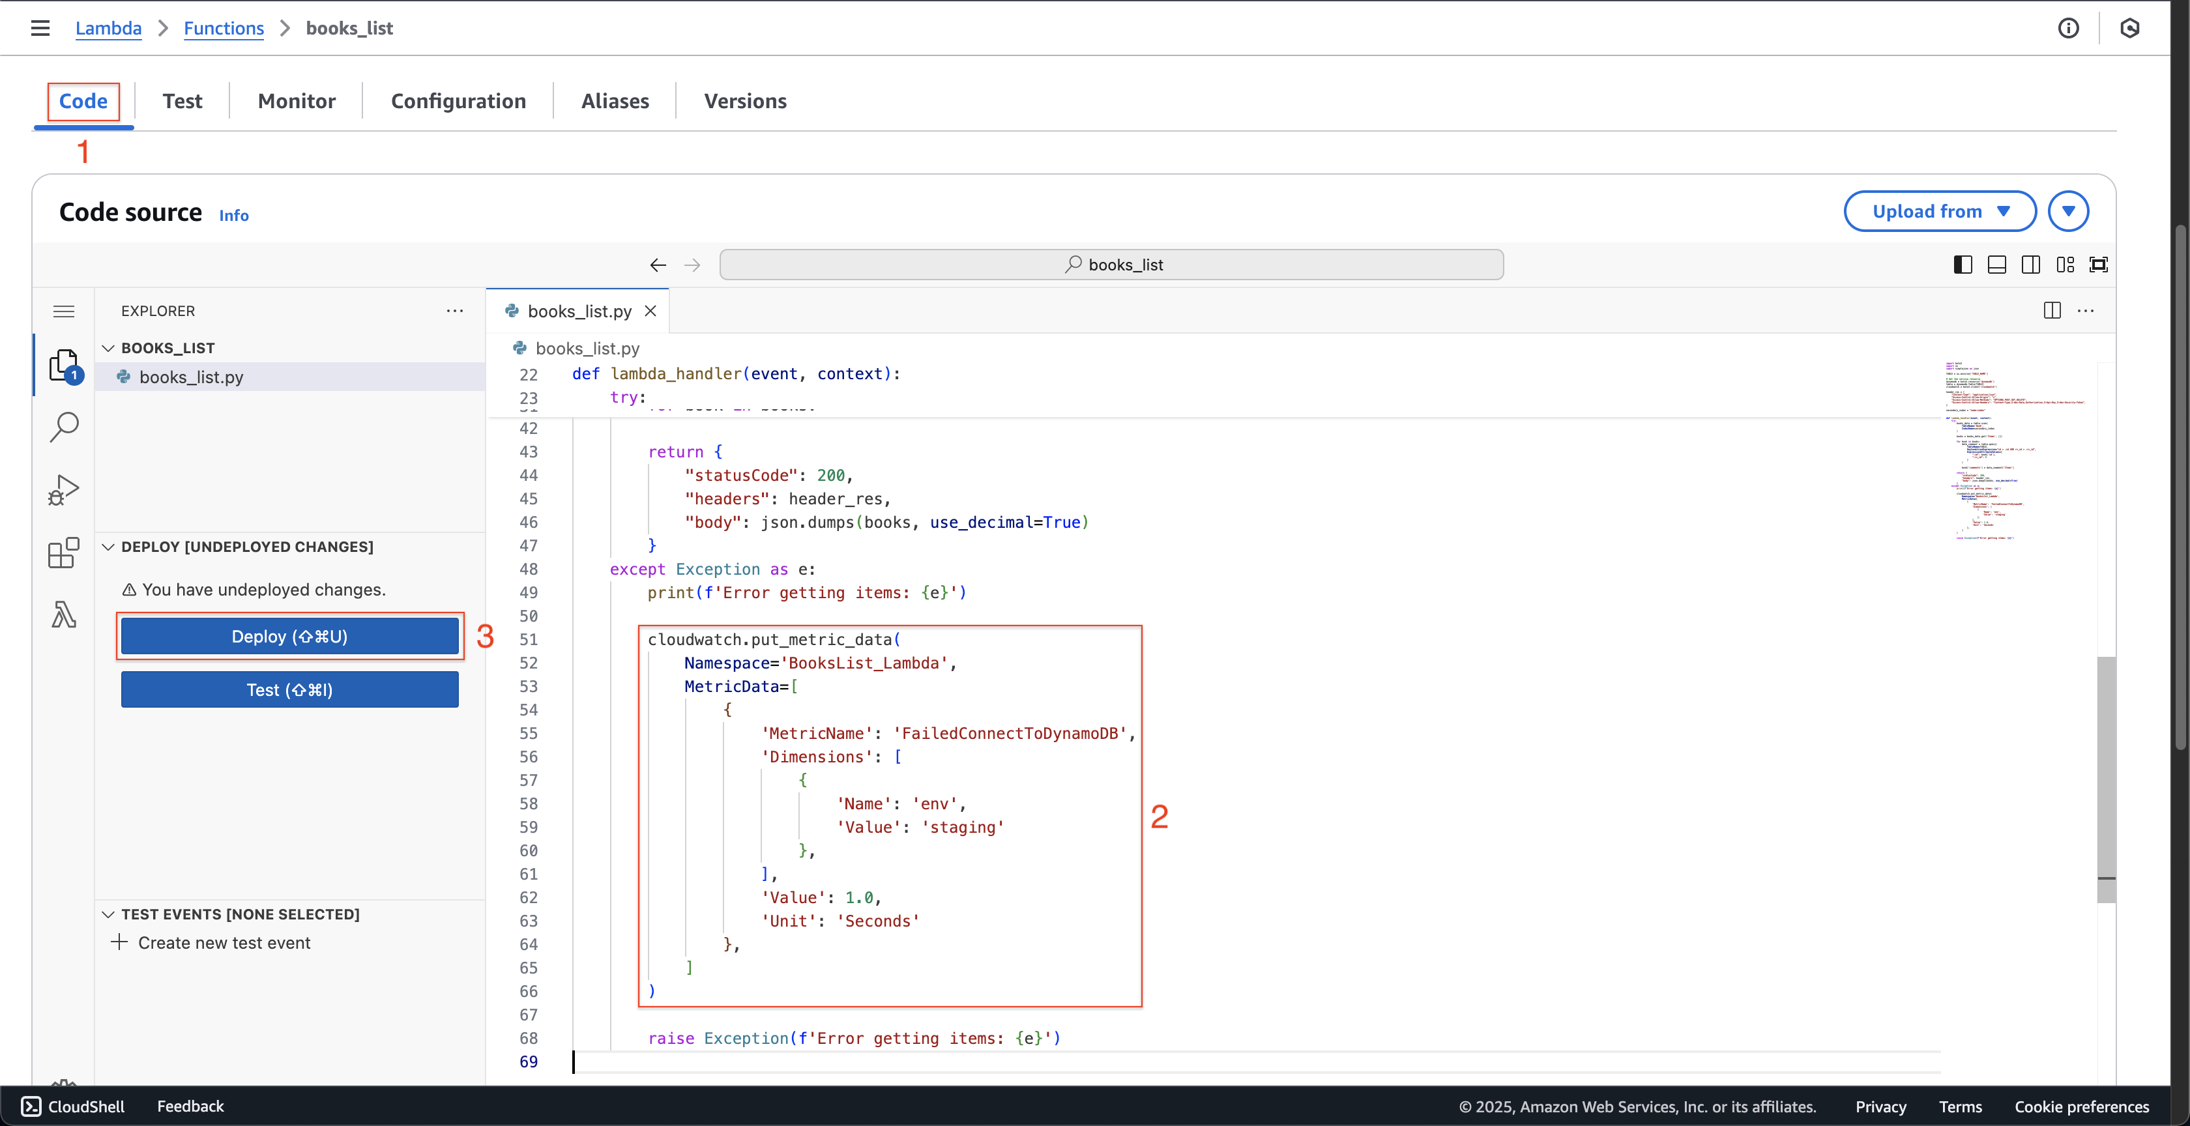Click the Extensions icon in sidebar
Image resolution: width=2190 pixels, height=1126 pixels.
[63, 556]
